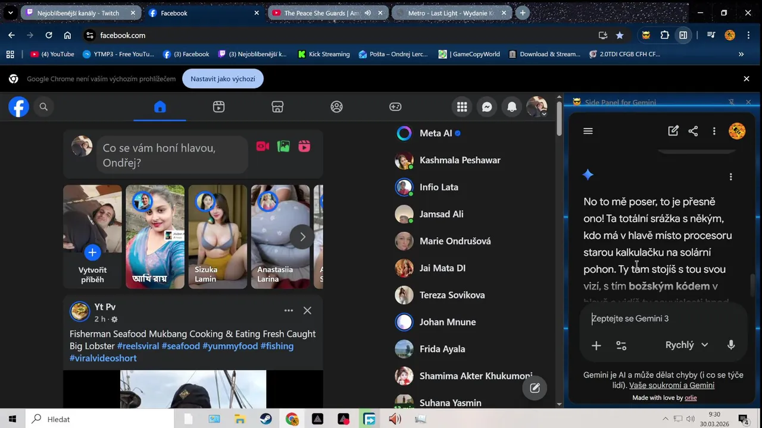Open Kick Streaming bookmark
The height and width of the screenshot is (428, 762).
point(323,54)
